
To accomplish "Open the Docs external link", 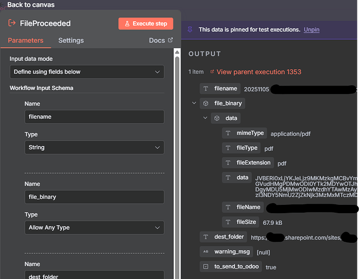I will coord(161,41).
